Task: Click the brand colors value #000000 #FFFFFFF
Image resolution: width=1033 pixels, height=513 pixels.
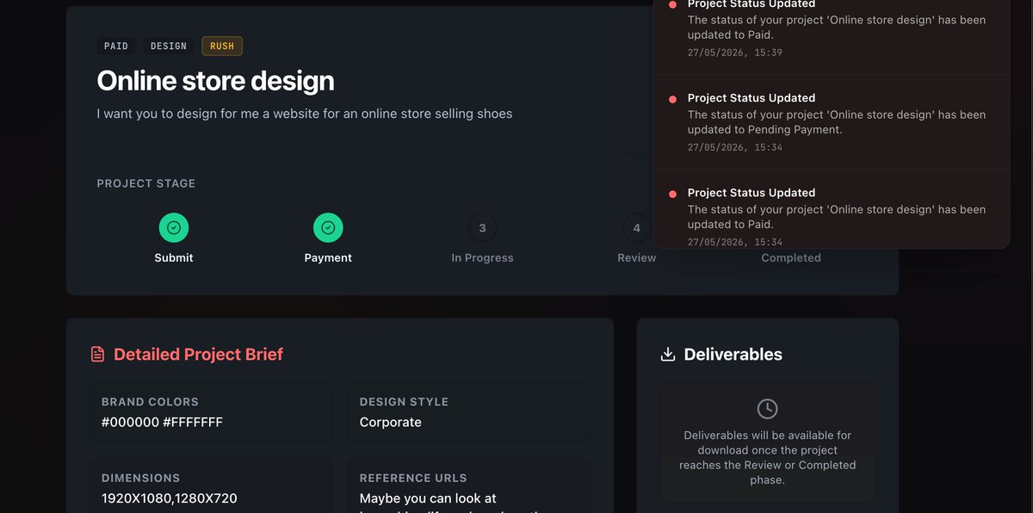Action: (163, 422)
